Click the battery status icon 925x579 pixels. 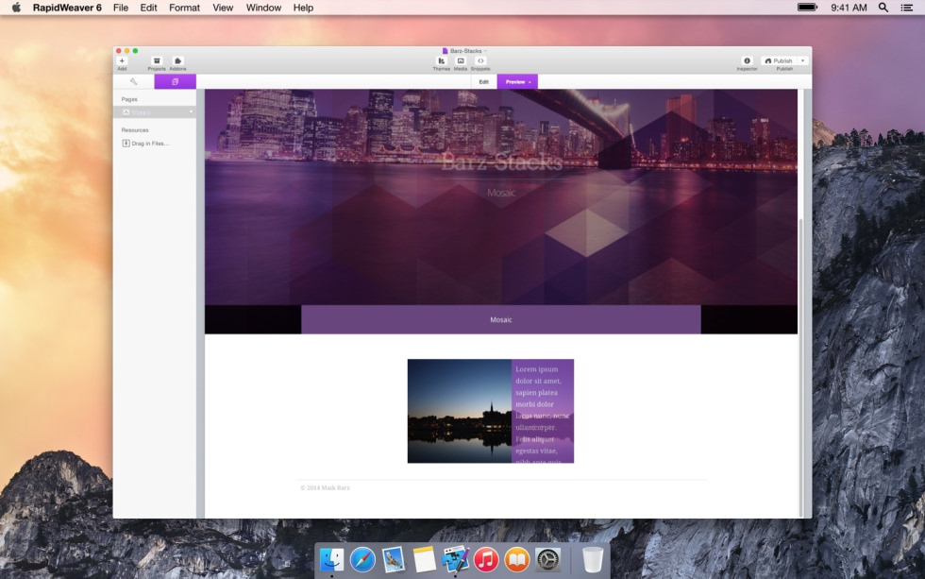(x=808, y=8)
